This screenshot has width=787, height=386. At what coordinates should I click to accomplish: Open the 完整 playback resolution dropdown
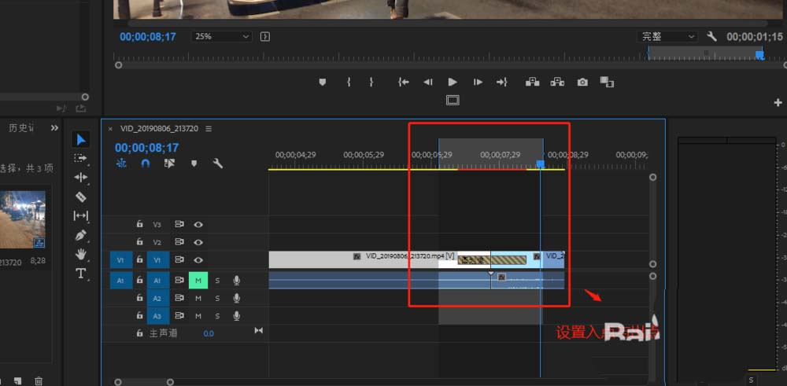point(667,36)
